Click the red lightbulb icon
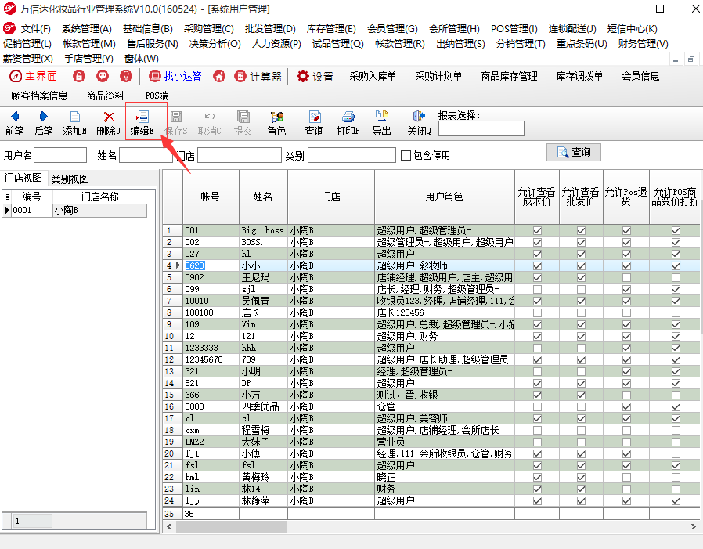Image resolution: width=703 pixels, height=549 pixels. point(126,76)
